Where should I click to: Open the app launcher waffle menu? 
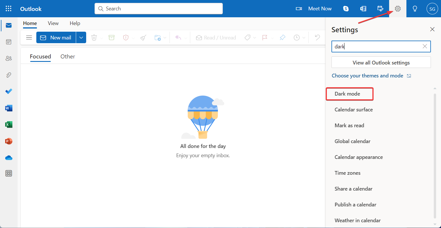9,9
